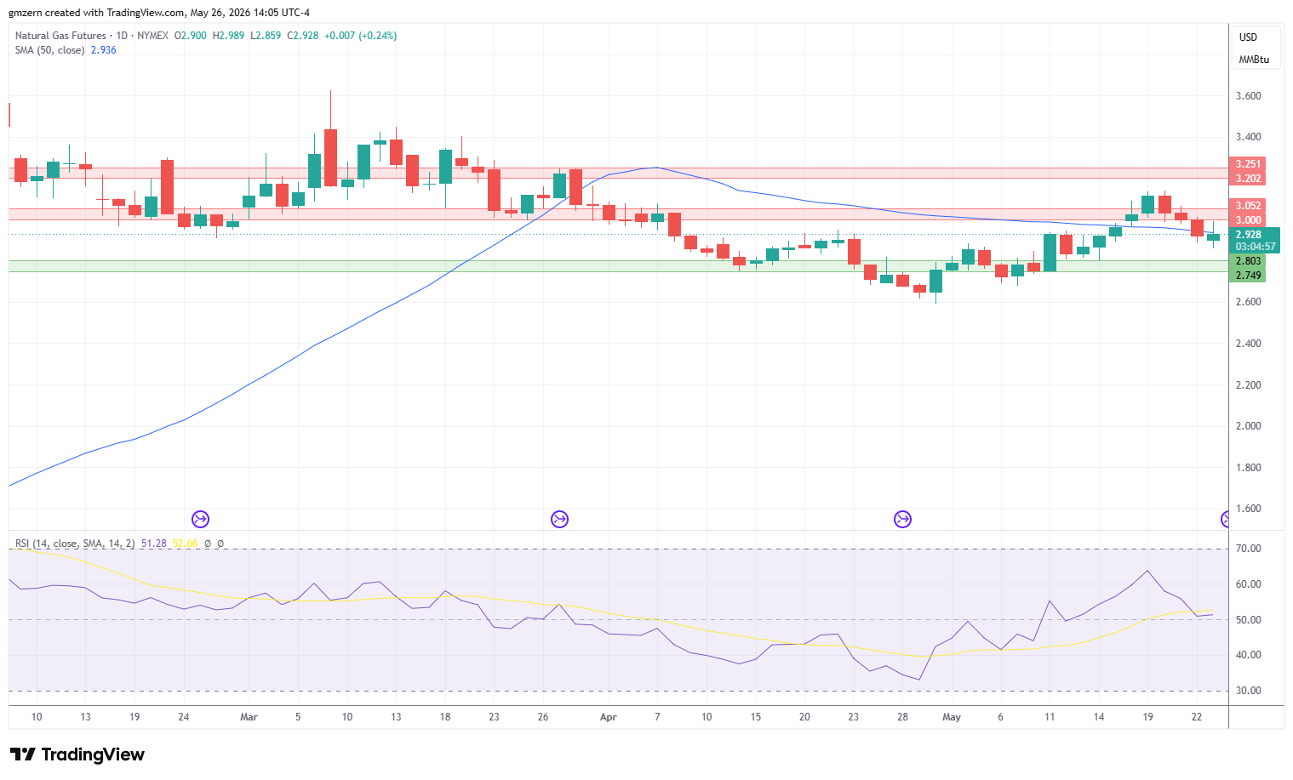Screen dimensions: 1293x780
Task: Click the MMBtu unit label
Action: (x=1254, y=60)
